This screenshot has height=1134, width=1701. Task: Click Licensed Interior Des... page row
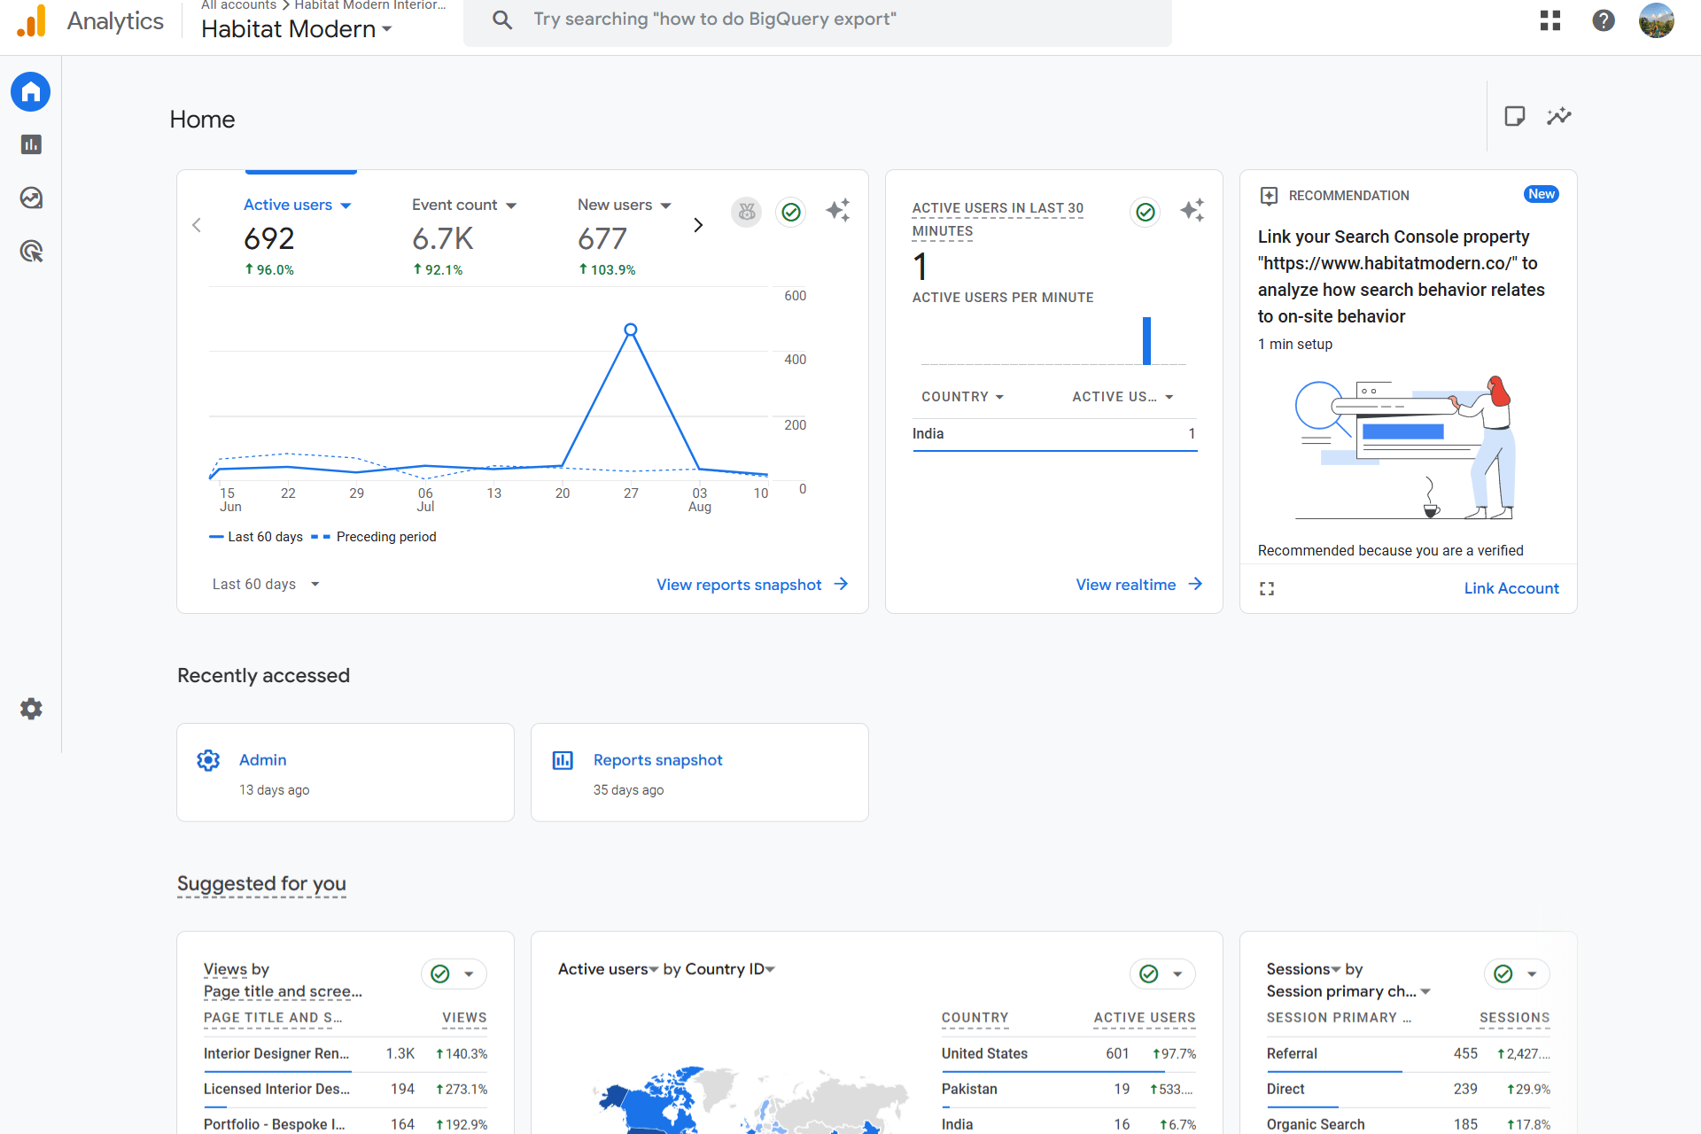346,1090
